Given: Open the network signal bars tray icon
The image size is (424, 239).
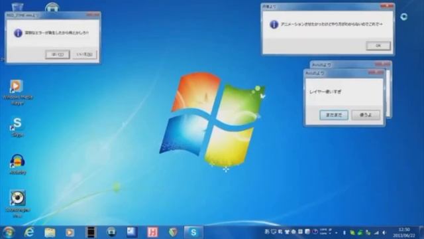Looking at the screenshot, I should [x=376, y=232].
